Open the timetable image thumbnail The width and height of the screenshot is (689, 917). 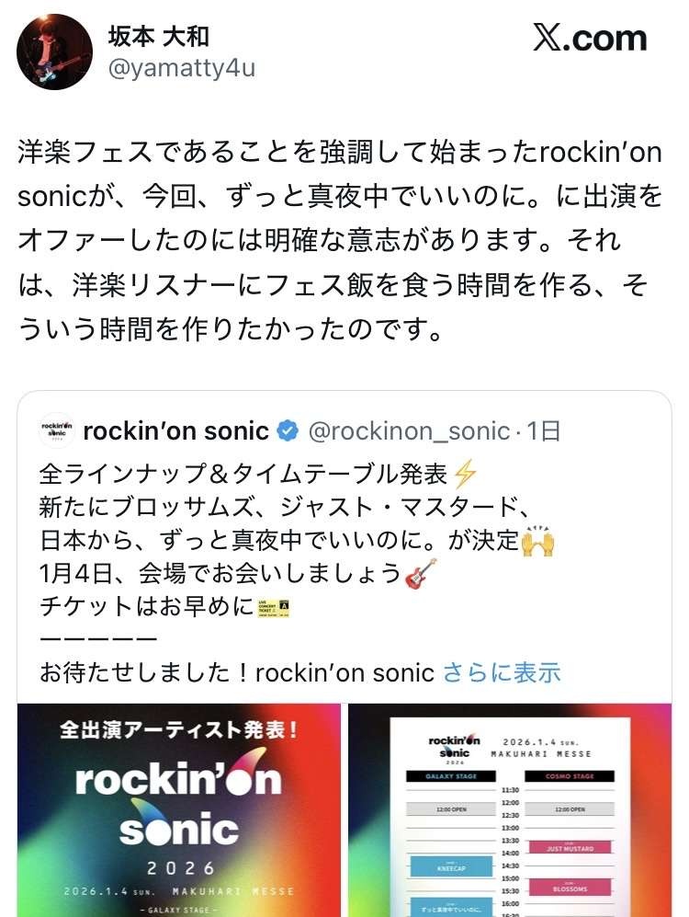point(510,809)
